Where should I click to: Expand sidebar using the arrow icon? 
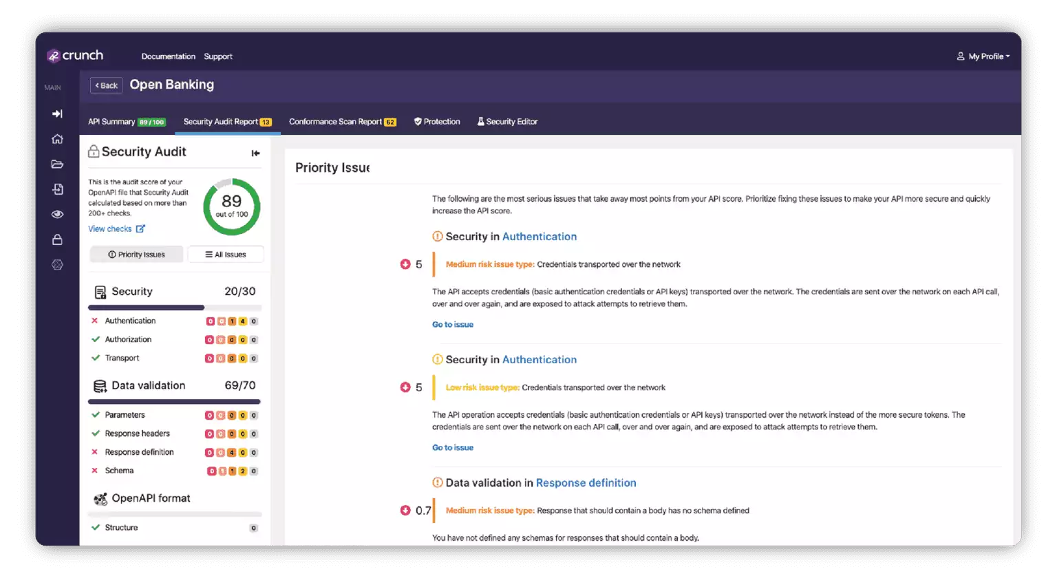[x=57, y=114]
